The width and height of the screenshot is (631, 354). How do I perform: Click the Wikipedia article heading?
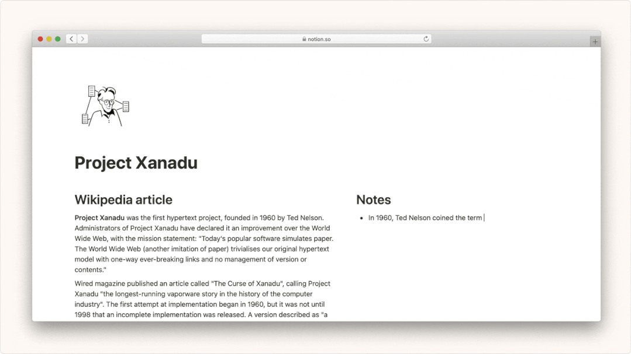[x=123, y=199]
